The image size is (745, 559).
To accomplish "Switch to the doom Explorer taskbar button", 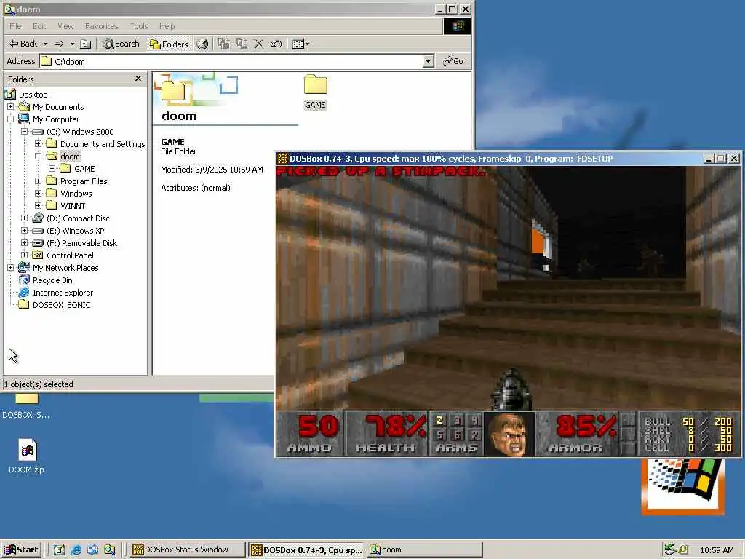I will [424, 550].
